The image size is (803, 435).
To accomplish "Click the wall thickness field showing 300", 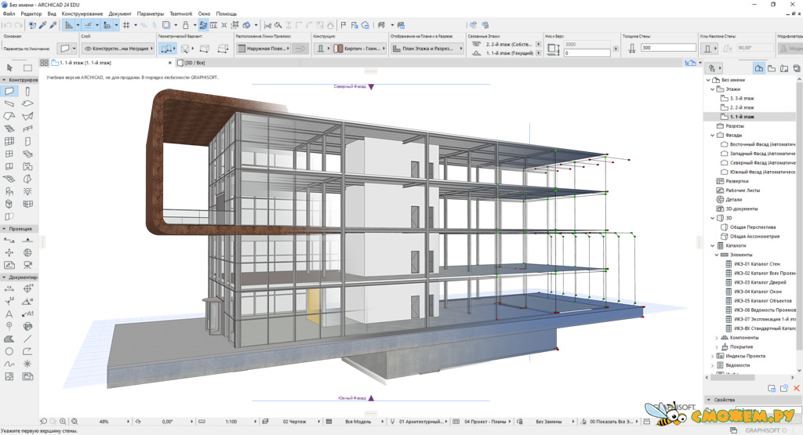I will pos(668,48).
